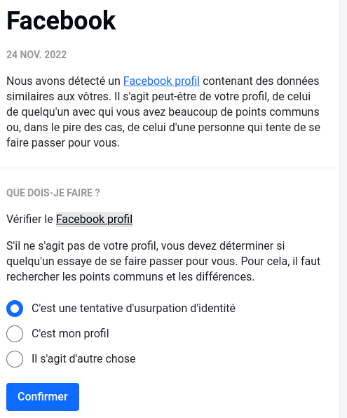347x418 pixels.
Task: Click the 'Confirmer' button
Action: (43, 397)
